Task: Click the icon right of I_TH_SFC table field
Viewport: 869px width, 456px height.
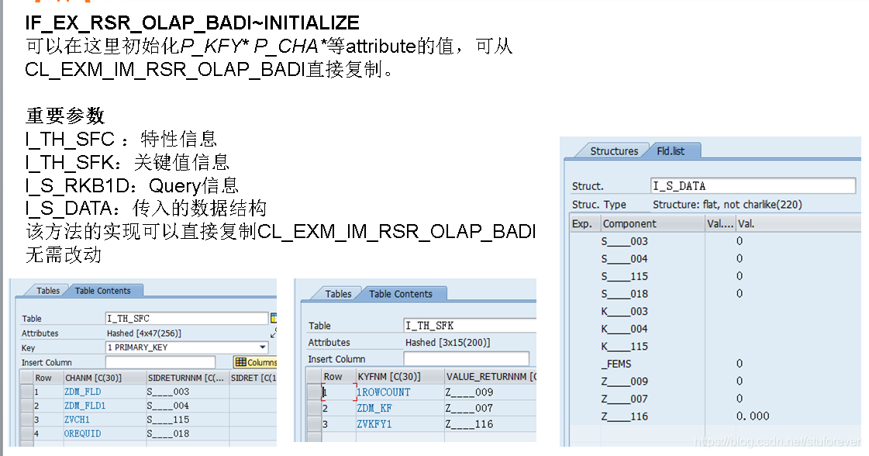Action: point(273,318)
